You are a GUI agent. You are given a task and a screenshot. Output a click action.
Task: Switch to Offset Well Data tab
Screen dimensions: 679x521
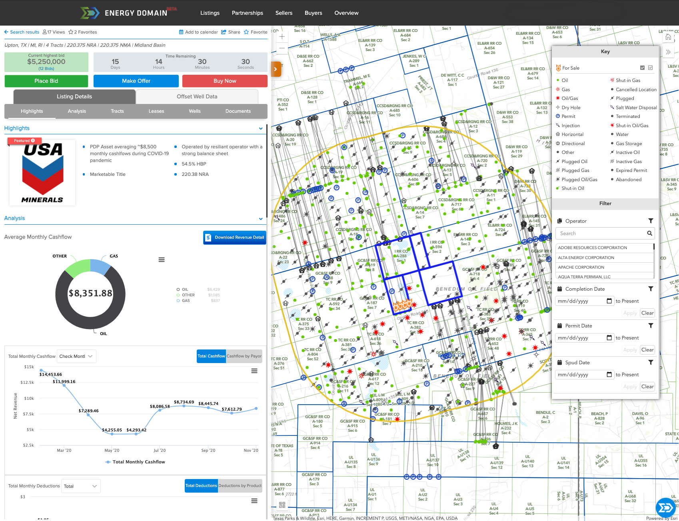pos(197,97)
